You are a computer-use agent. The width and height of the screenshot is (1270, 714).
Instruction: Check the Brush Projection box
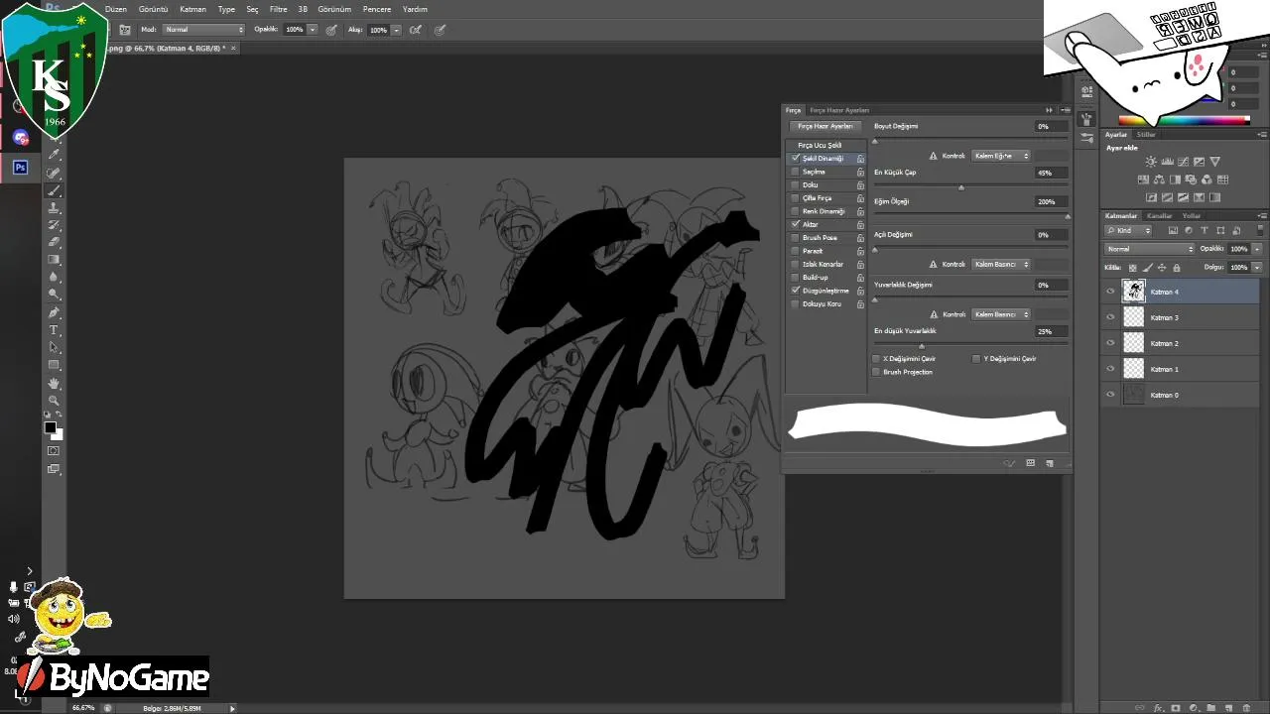coord(876,372)
